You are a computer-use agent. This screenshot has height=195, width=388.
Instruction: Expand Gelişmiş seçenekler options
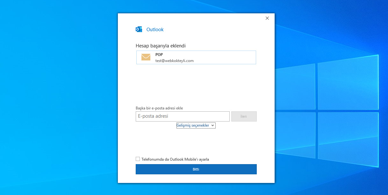pos(196,125)
